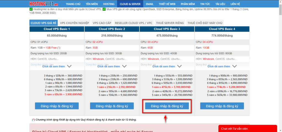
Task: Open the EMAIL menu item
Action: coord(150,4)
